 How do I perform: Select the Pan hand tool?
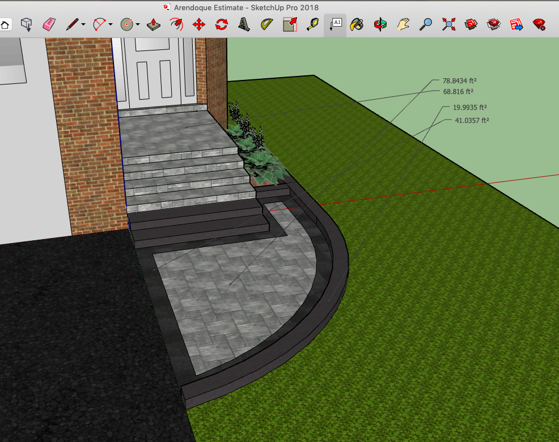pyautogui.click(x=403, y=24)
